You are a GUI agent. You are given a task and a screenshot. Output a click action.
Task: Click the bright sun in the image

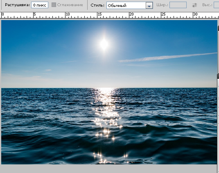[104, 44]
